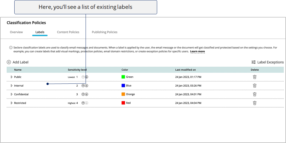Click the Orange swatch on the Confidential row
This screenshot has width=286, height=143.
pos(123,94)
